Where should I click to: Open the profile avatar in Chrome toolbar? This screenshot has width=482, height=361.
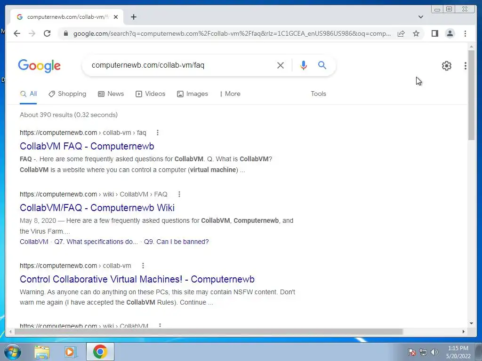point(450,33)
